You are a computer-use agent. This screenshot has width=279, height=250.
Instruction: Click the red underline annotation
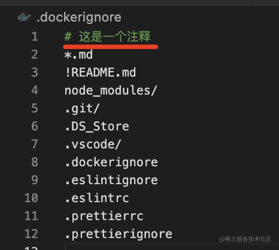click(111, 47)
